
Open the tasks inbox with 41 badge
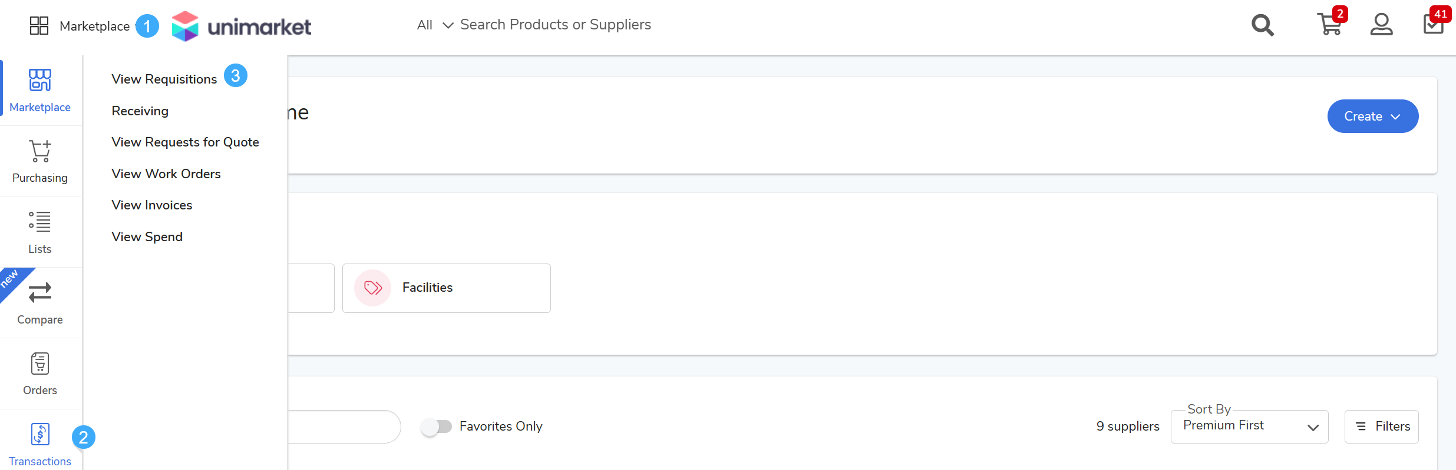pos(1433,25)
